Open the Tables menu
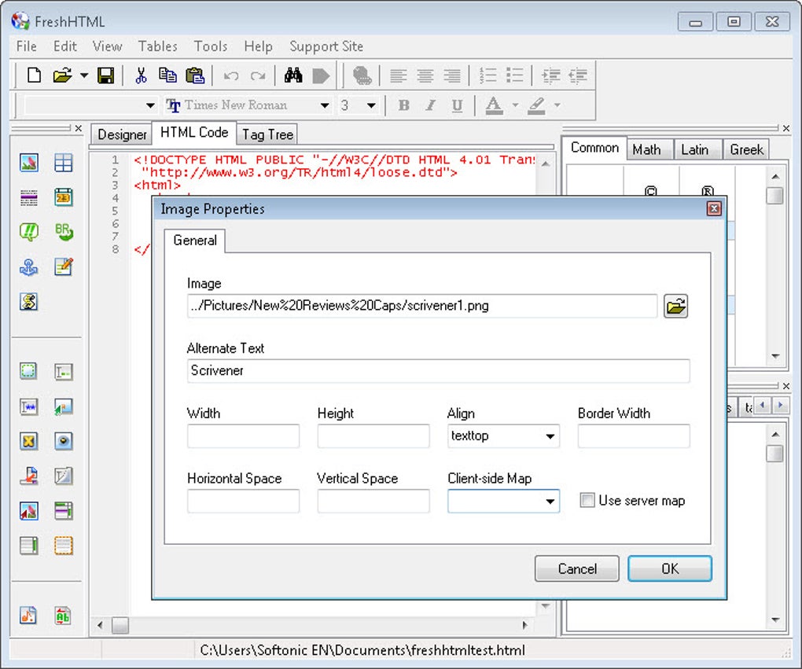This screenshot has height=669, width=802. (x=157, y=46)
